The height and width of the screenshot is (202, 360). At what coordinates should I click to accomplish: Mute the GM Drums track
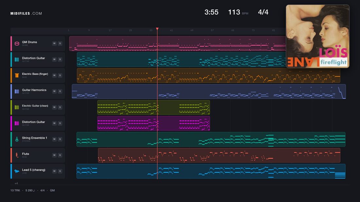tap(54, 43)
